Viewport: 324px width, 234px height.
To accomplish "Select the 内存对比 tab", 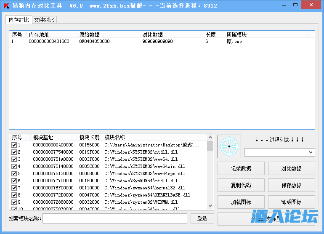I will (x=19, y=20).
